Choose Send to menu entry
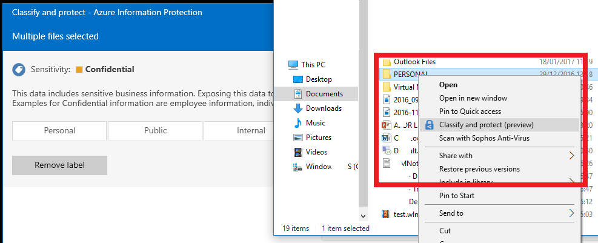 point(451,213)
